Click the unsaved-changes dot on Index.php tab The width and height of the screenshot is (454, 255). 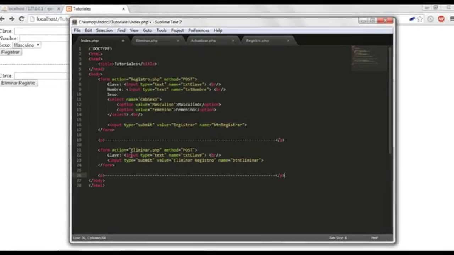coord(123,41)
